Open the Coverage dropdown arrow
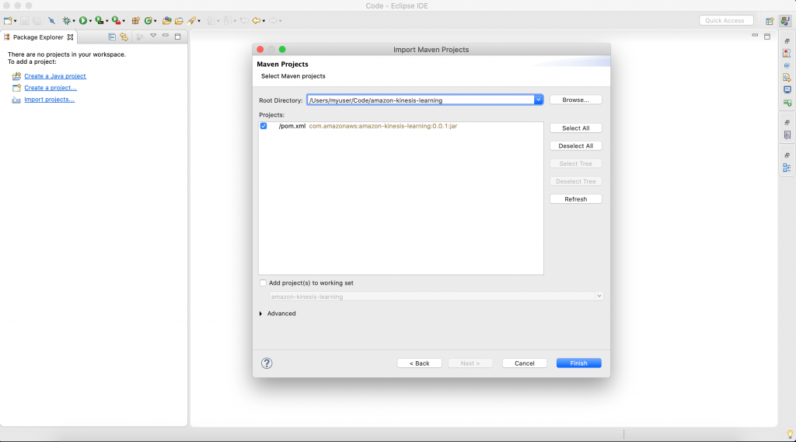This screenshot has width=796, height=442. point(106,21)
